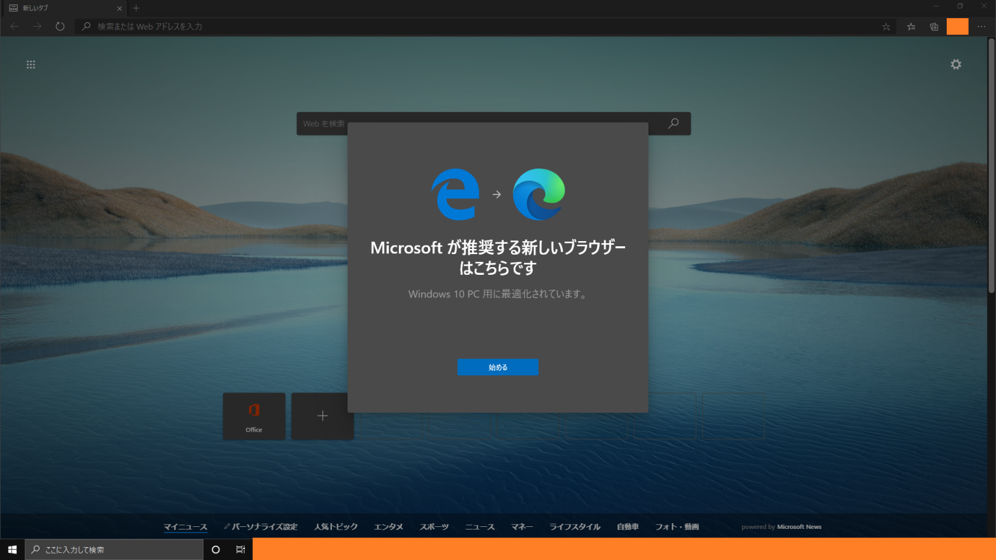Add a new site tile with the plus
This screenshot has height=560, width=996.
coord(322,416)
